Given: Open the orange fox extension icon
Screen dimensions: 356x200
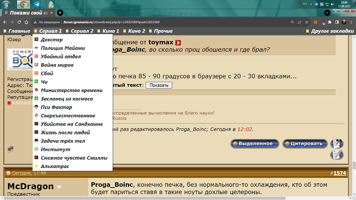Looking at the screenshot, I should coord(315,22).
